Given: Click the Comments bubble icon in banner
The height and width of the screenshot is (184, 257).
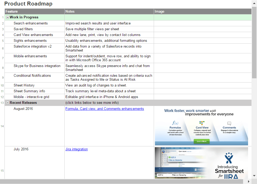Looking at the screenshot, I should coord(229,123).
